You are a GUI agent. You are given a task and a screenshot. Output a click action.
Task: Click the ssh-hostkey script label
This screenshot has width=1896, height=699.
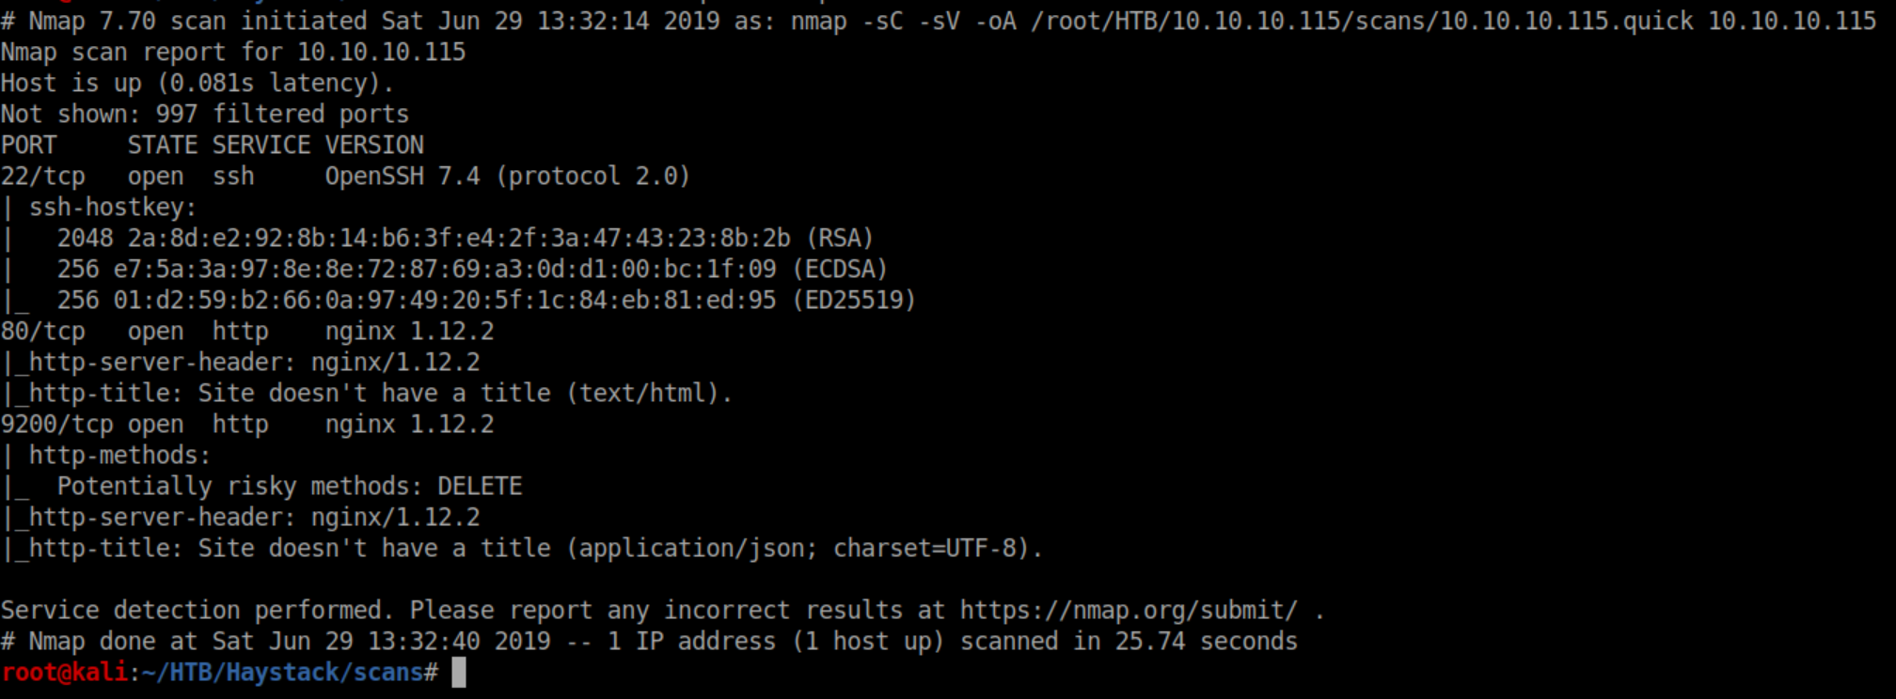click(112, 208)
